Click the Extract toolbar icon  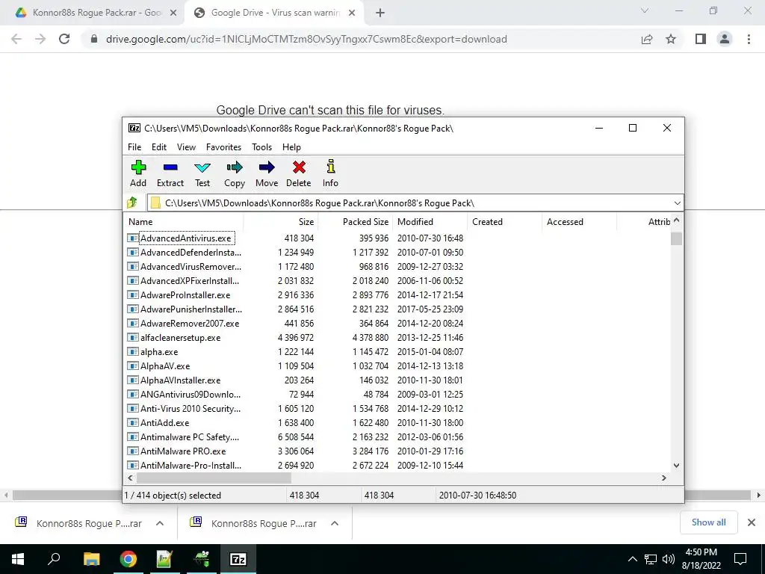pos(170,173)
